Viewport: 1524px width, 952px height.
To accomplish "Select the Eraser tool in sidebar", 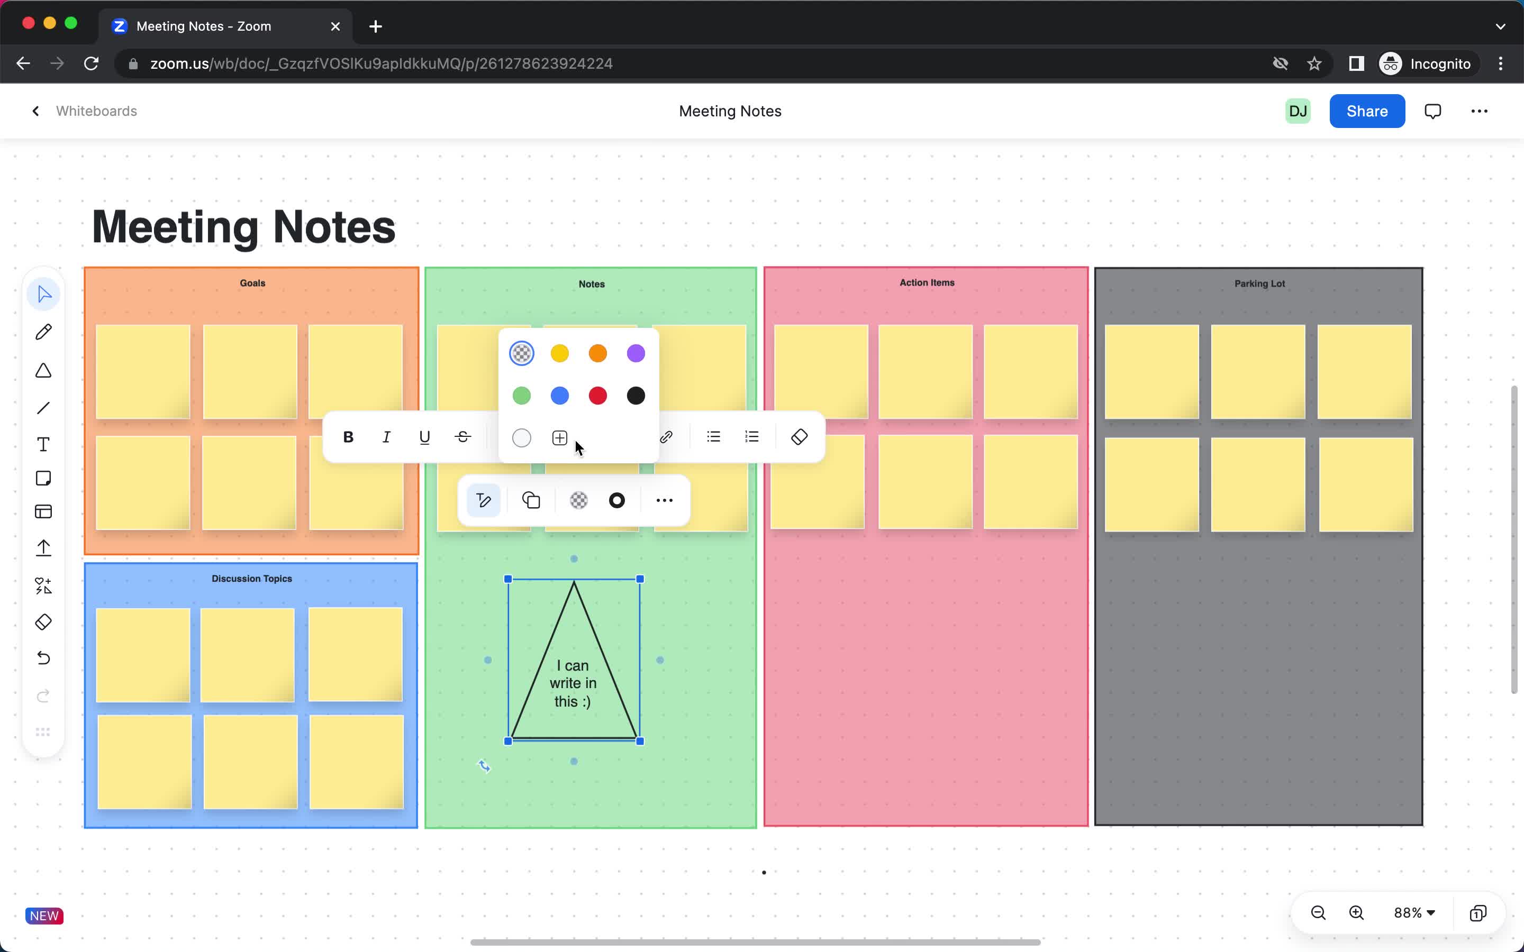I will [x=44, y=622].
